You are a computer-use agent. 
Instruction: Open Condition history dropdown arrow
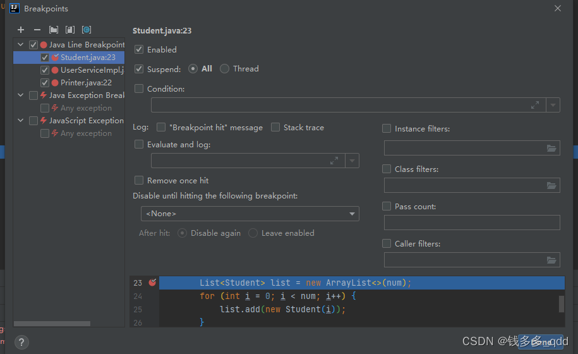pos(553,105)
